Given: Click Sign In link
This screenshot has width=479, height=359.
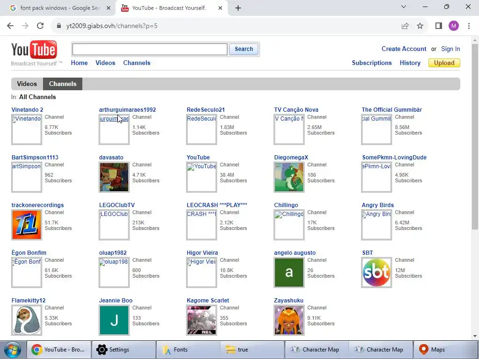Looking at the screenshot, I should 450,49.
